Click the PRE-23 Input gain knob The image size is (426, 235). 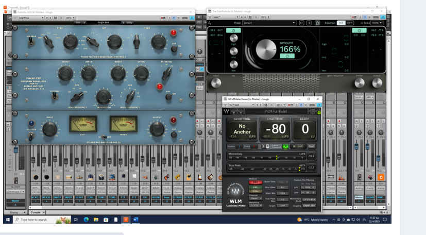[50, 129]
